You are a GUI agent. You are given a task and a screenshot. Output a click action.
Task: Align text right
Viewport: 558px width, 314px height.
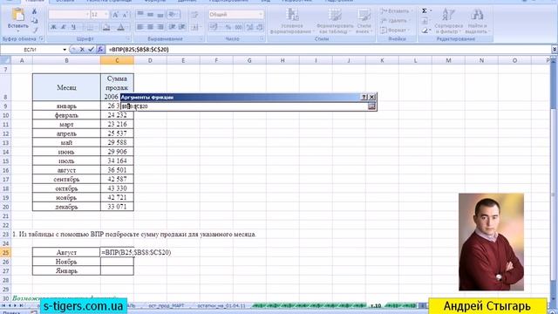coord(160,27)
